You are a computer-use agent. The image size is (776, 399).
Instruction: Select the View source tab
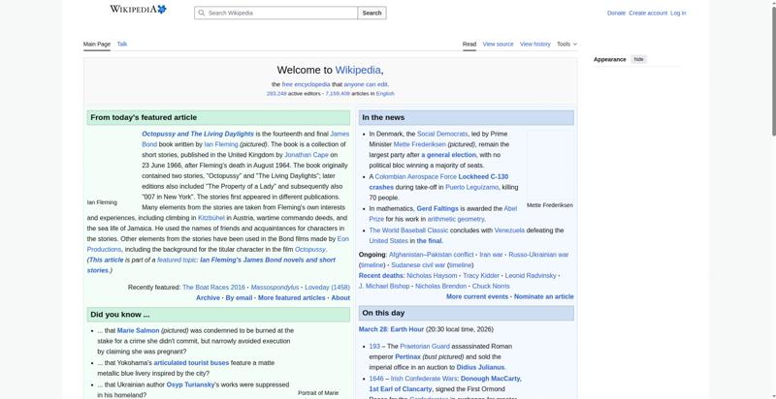pos(498,44)
